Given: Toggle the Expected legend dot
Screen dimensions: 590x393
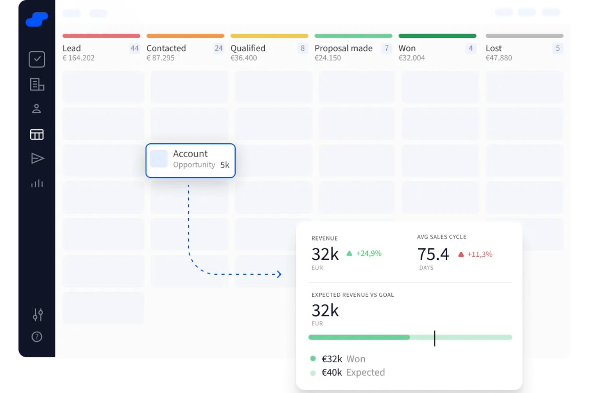Looking at the screenshot, I should coord(313,373).
